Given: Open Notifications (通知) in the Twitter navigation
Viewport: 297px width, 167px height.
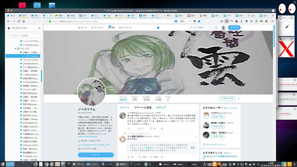Looking at the screenshot, I should (111, 27).
